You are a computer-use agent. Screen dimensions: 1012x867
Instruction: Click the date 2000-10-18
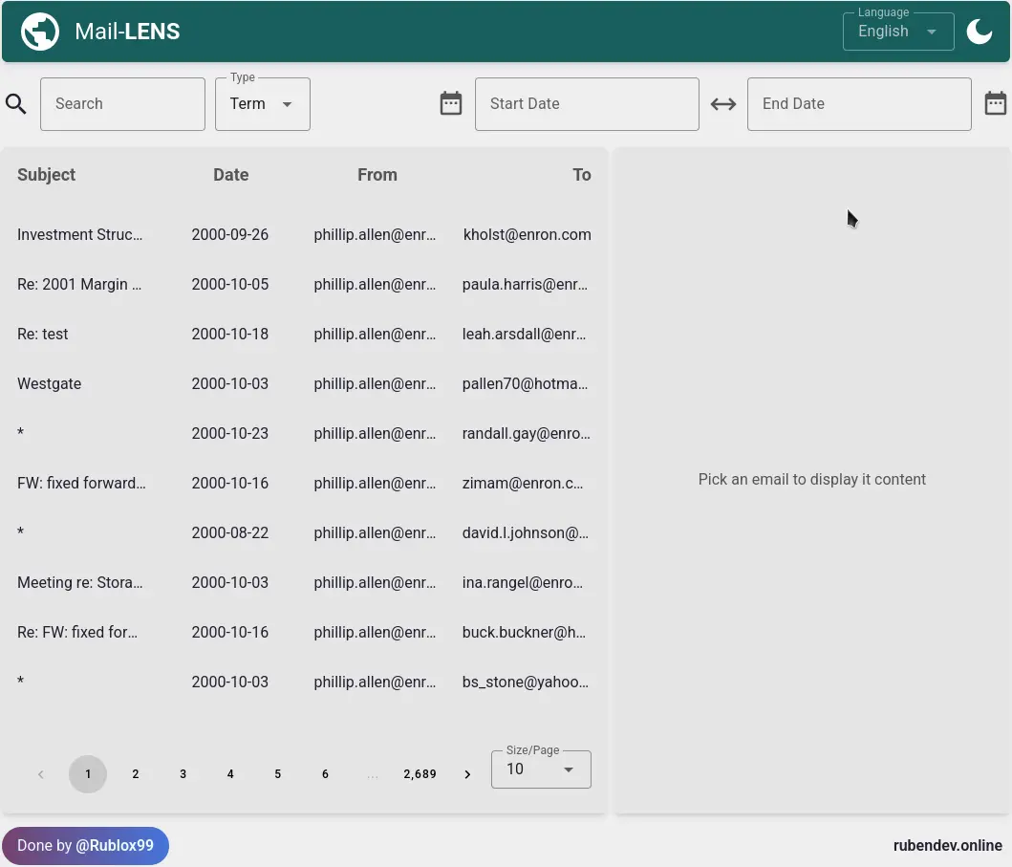pyautogui.click(x=229, y=335)
